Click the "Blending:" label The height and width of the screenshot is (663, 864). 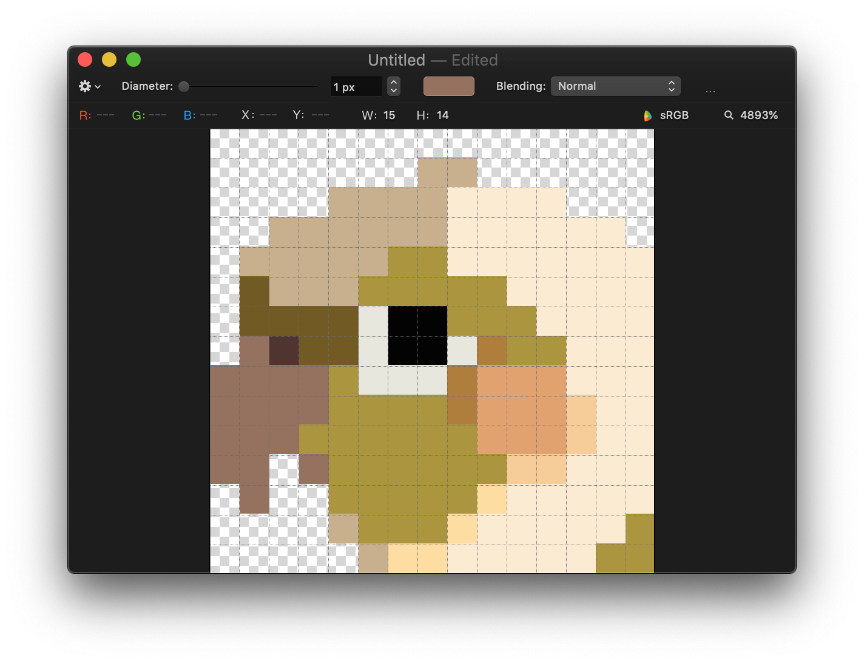[521, 86]
